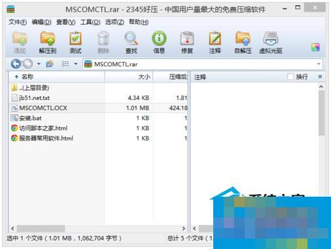Click the 解压到 (Extract to) toolbar icon

(x=48, y=42)
